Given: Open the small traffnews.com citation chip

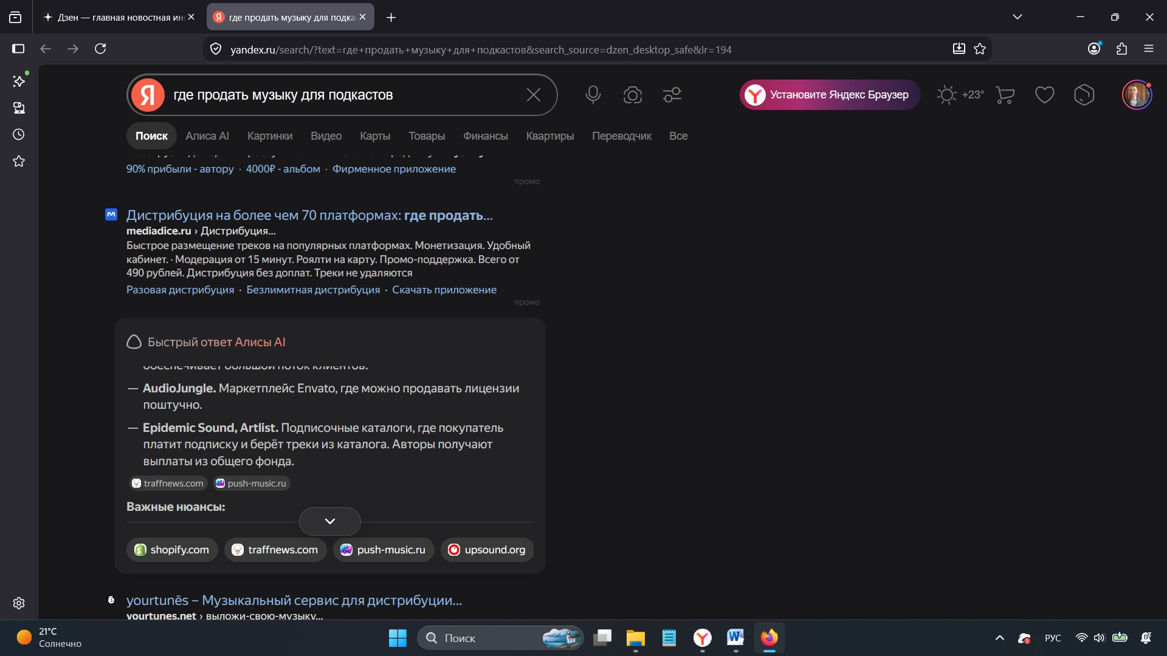Looking at the screenshot, I should tap(168, 483).
